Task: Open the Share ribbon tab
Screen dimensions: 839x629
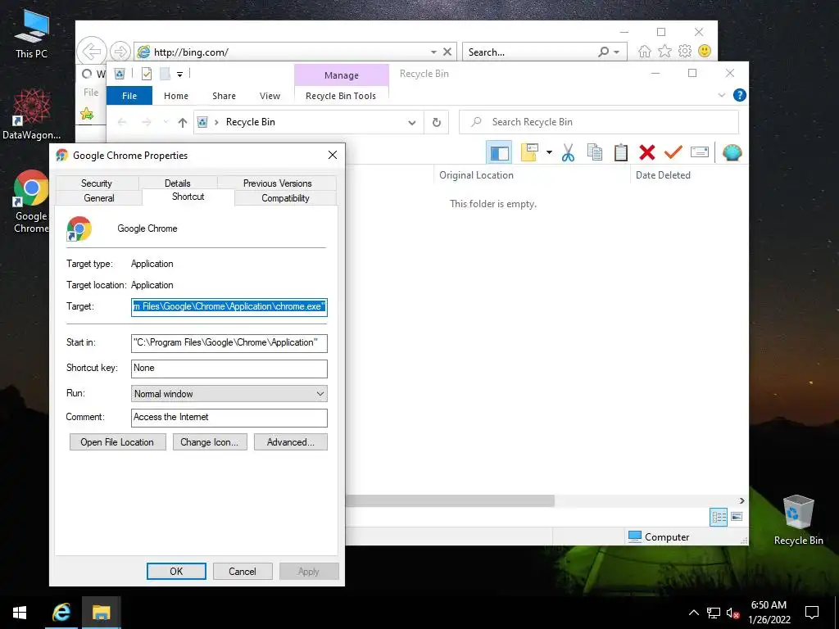Action: pyautogui.click(x=224, y=96)
